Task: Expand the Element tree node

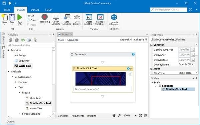Action: pos(16,82)
